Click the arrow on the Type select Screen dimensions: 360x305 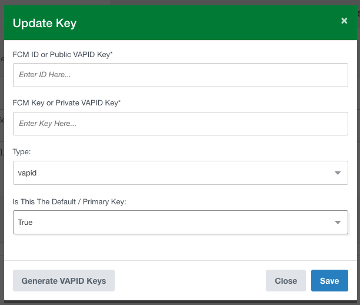tap(338, 173)
